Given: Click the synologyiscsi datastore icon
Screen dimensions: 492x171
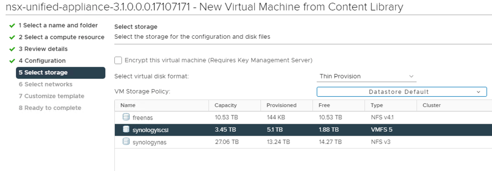Looking at the screenshot, I should coord(126,129).
